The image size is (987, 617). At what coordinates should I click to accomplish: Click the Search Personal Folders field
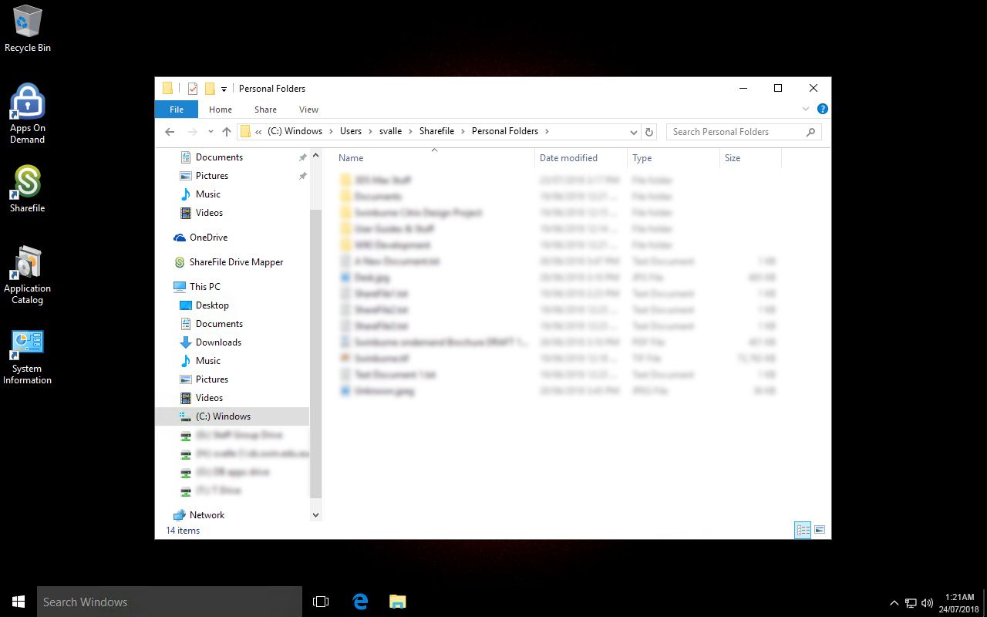736,132
